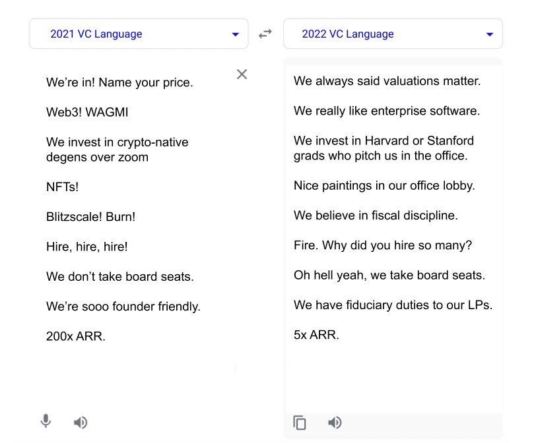Click "Oh hell yeah, we take board seats."
The height and width of the screenshot is (443, 534).
(389, 275)
